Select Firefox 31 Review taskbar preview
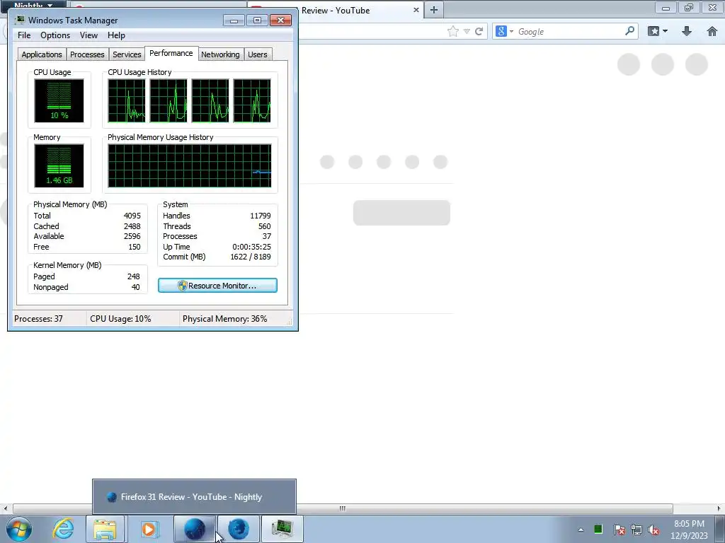This screenshot has width=725, height=543. 194,497
